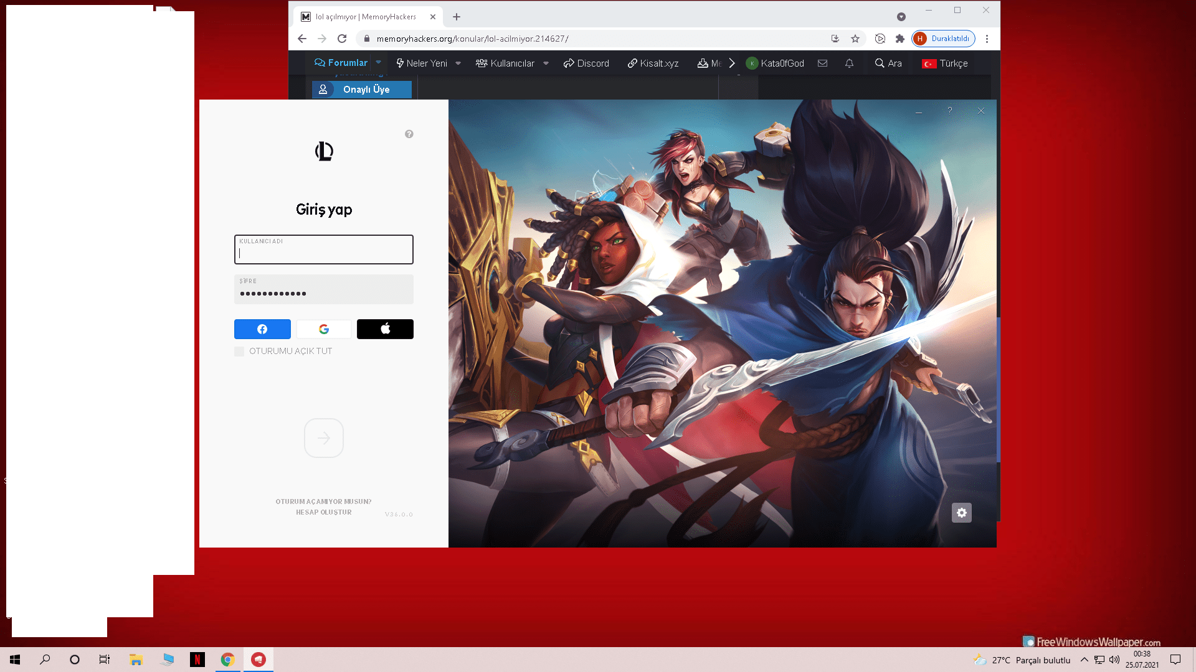Click 'Oturum açamıyor musun?' link
The width and height of the screenshot is (1196, 672).
pyautogui.click(x=324, y=502)
